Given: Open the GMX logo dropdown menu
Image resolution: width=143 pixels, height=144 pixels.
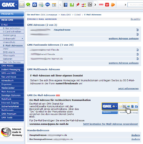Looking at the screenshot, I should (x=16, y=5).
